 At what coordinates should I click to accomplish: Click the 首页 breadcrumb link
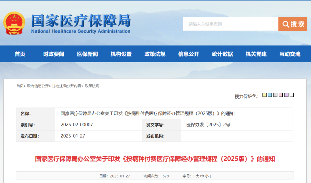tap(20, 86)
